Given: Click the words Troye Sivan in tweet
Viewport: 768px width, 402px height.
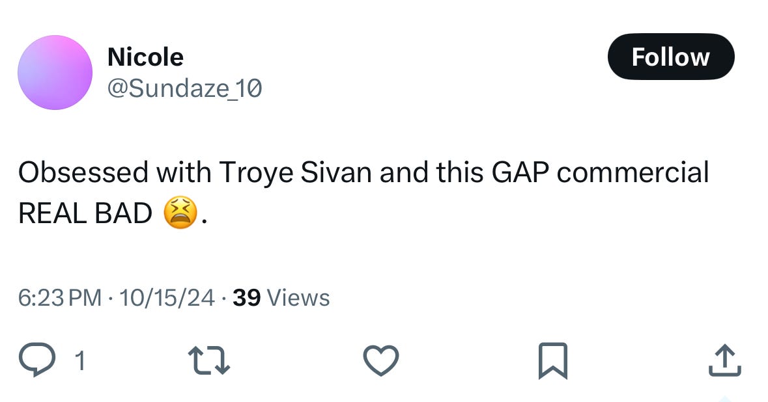Looking at the screenshot, I should 294,173.
